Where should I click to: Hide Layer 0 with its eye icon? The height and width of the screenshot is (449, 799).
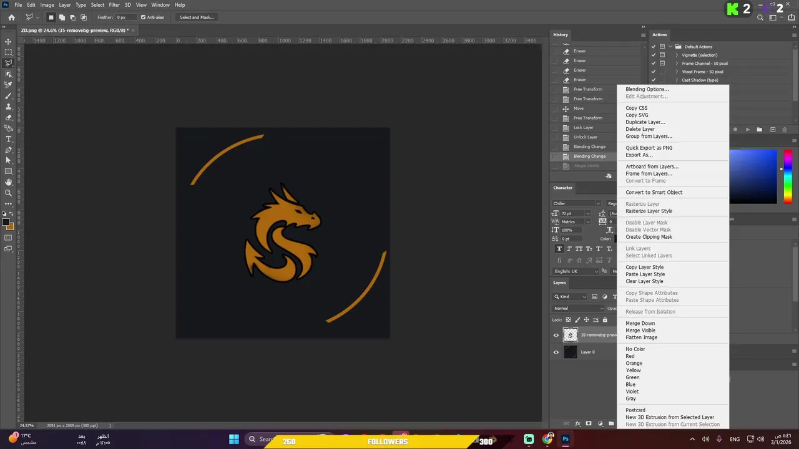pyautogui.click(x=556, y=352)
